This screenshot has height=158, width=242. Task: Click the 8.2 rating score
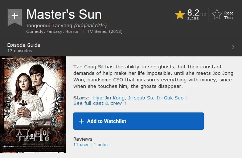pyautogui.click(x=193, y=13)
